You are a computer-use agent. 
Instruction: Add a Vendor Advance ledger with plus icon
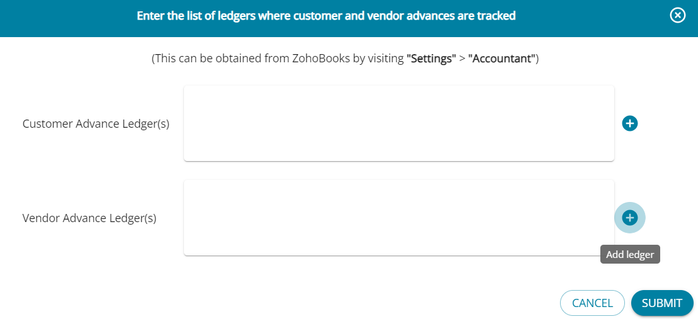coord(629,218)
